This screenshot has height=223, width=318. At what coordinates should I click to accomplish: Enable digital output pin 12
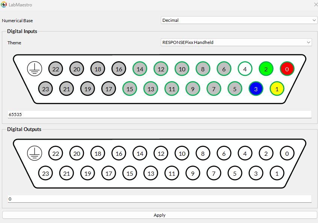[161, 153]
